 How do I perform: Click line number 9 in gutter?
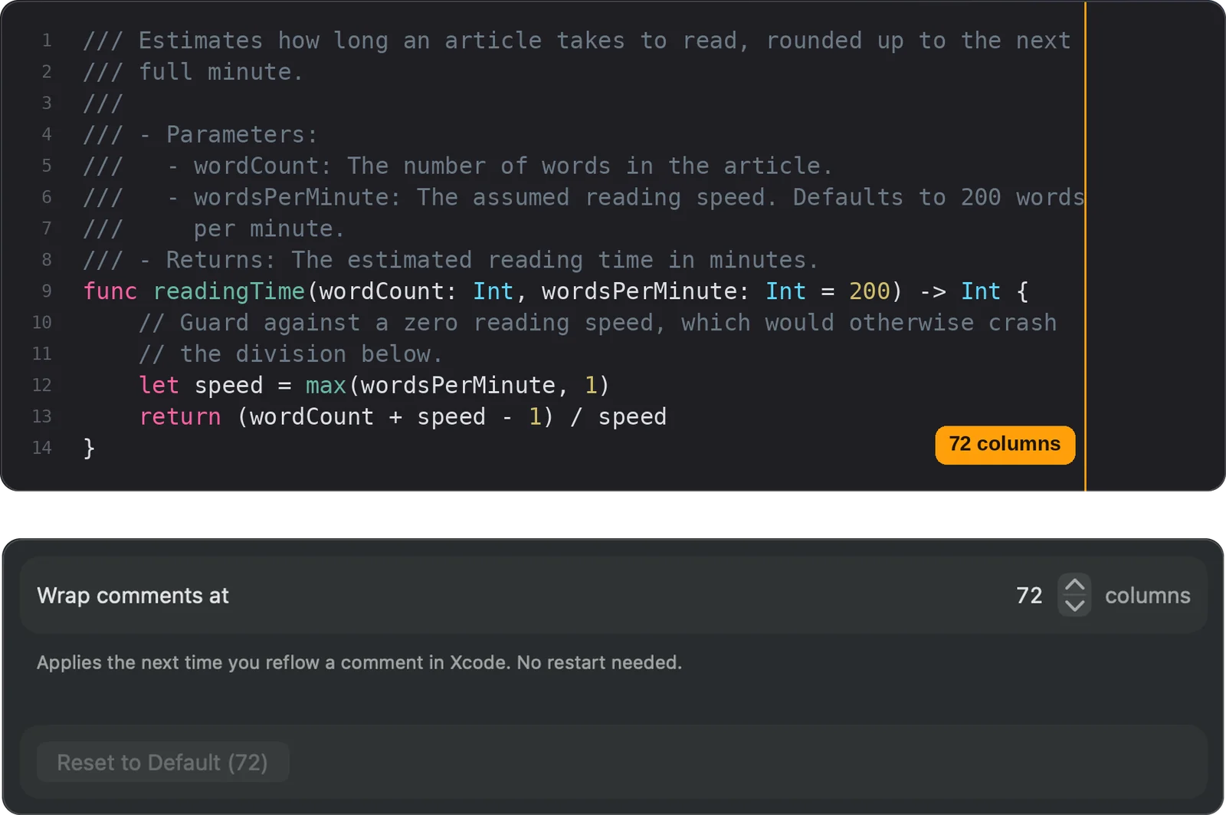[x=47, y=291]
